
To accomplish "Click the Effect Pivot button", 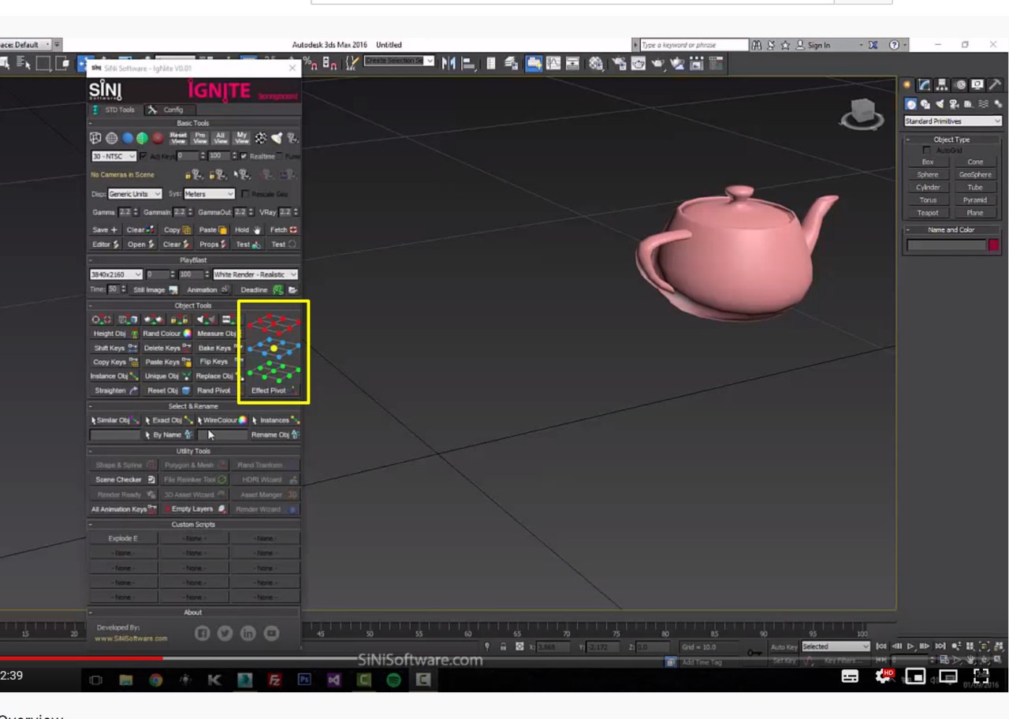I will [272, 390].
